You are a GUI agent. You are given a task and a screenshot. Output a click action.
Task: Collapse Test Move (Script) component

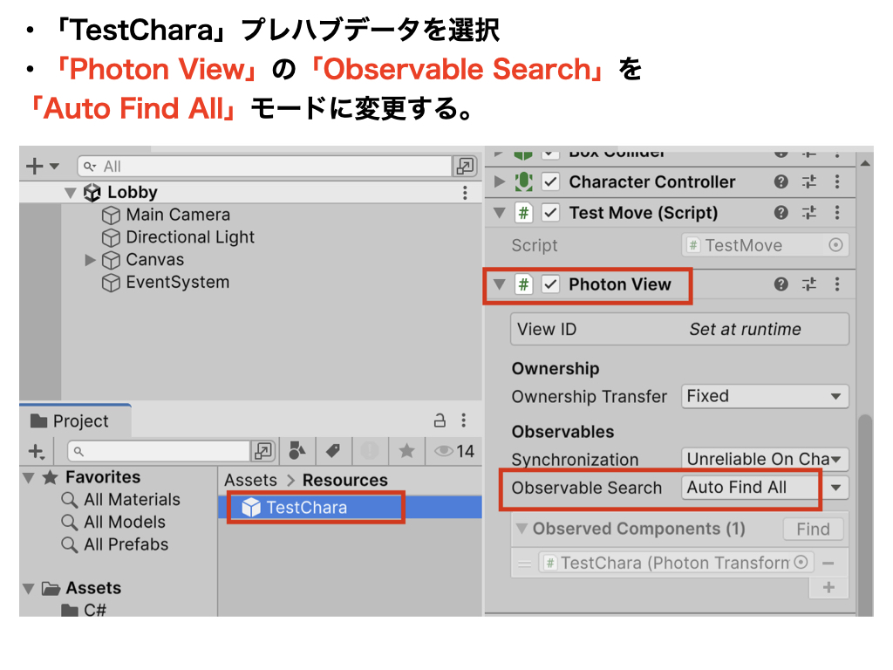coord(500,213)
